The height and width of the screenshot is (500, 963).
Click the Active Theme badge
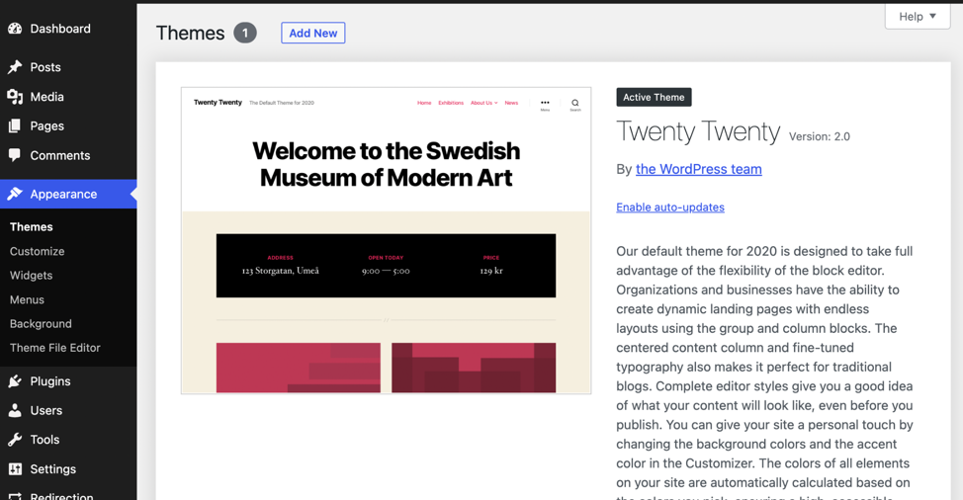(x=655, y=97)
